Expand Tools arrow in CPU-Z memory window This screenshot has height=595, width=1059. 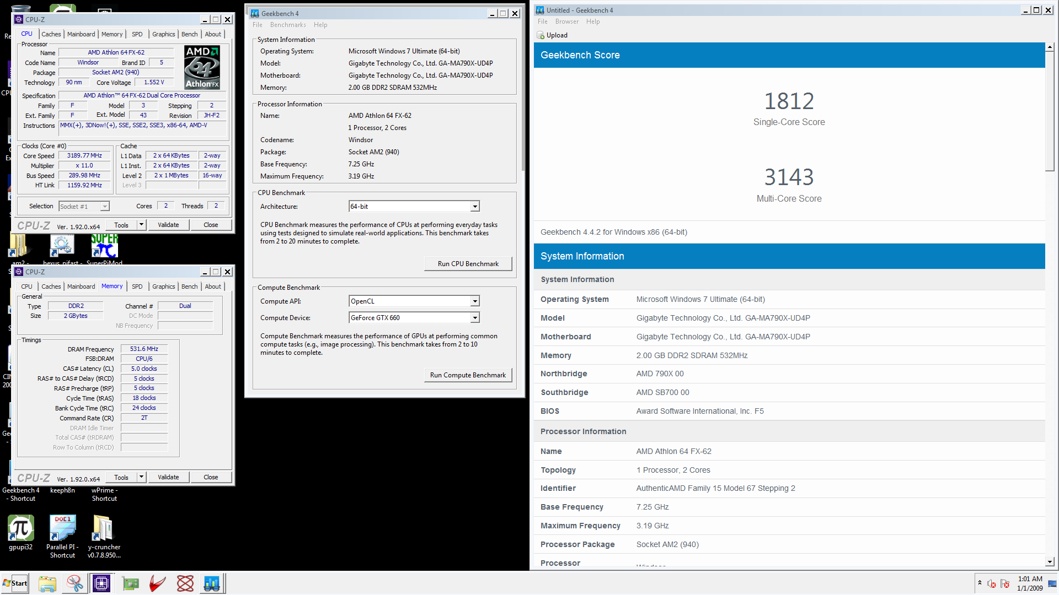141,477
